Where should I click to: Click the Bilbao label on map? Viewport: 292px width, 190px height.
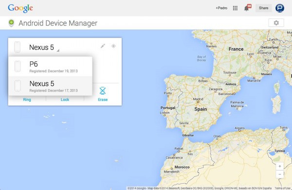coord(203,81)
